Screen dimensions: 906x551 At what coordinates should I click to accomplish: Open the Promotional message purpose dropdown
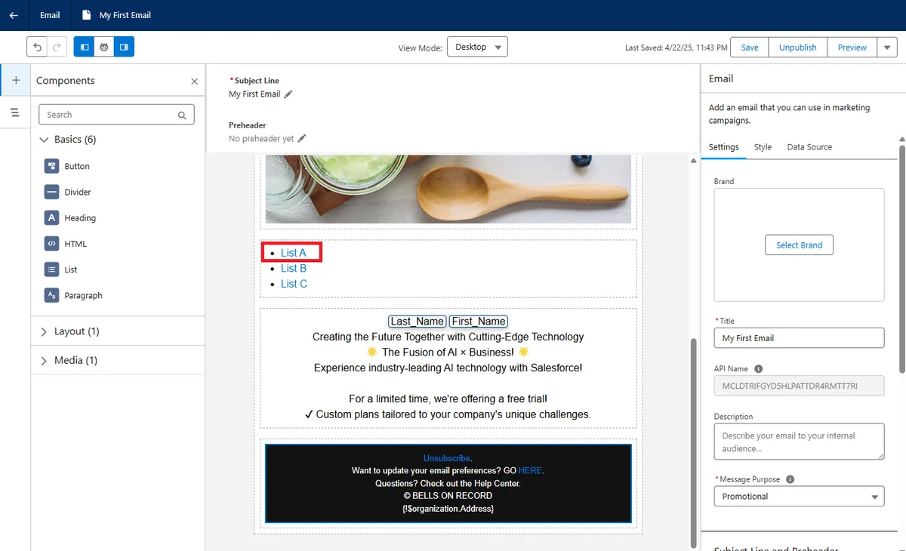point(799,497)
